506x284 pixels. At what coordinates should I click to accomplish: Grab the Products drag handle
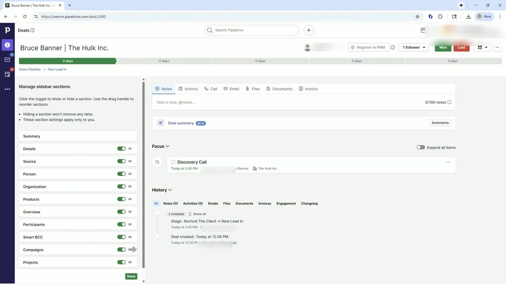[130, 199]
